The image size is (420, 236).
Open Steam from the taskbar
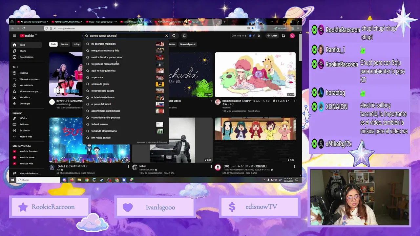tap(101, 180)
